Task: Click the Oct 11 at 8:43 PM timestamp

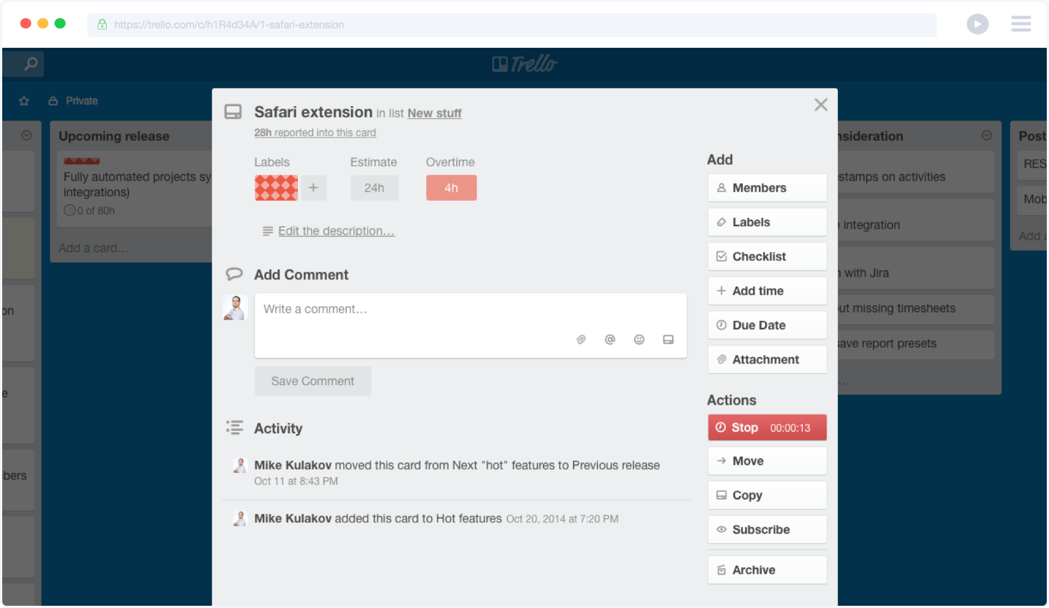Action: tap(296, 481)
